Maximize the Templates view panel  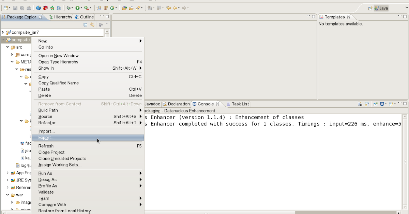405,16
